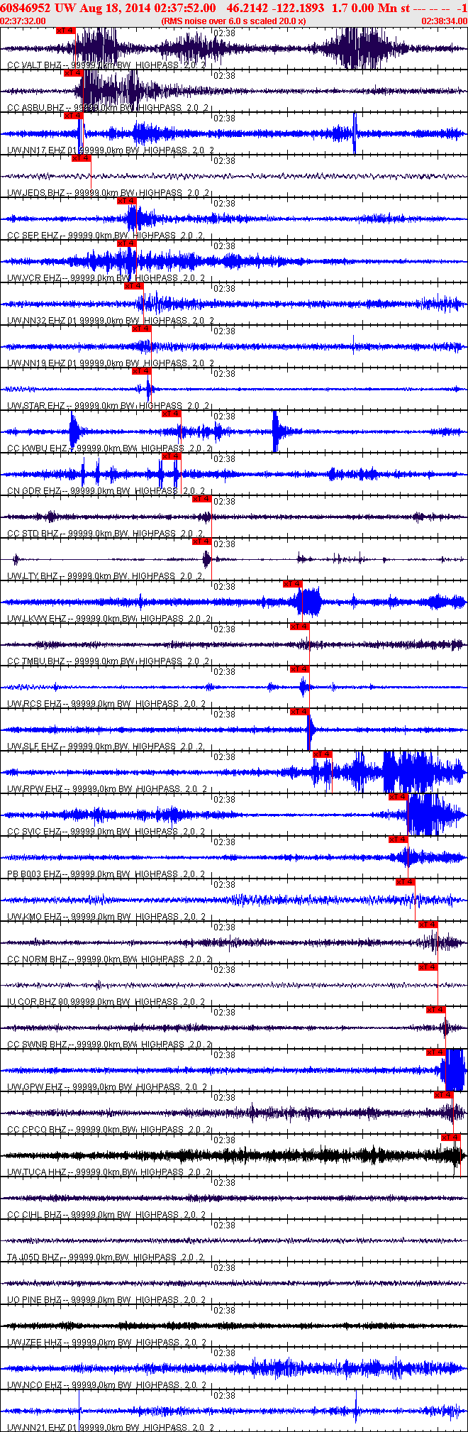Select the UW KMO EHZ station label
Image resolution: width=468 pixels, height=1432 pixels.
click(x=106, y=917)
